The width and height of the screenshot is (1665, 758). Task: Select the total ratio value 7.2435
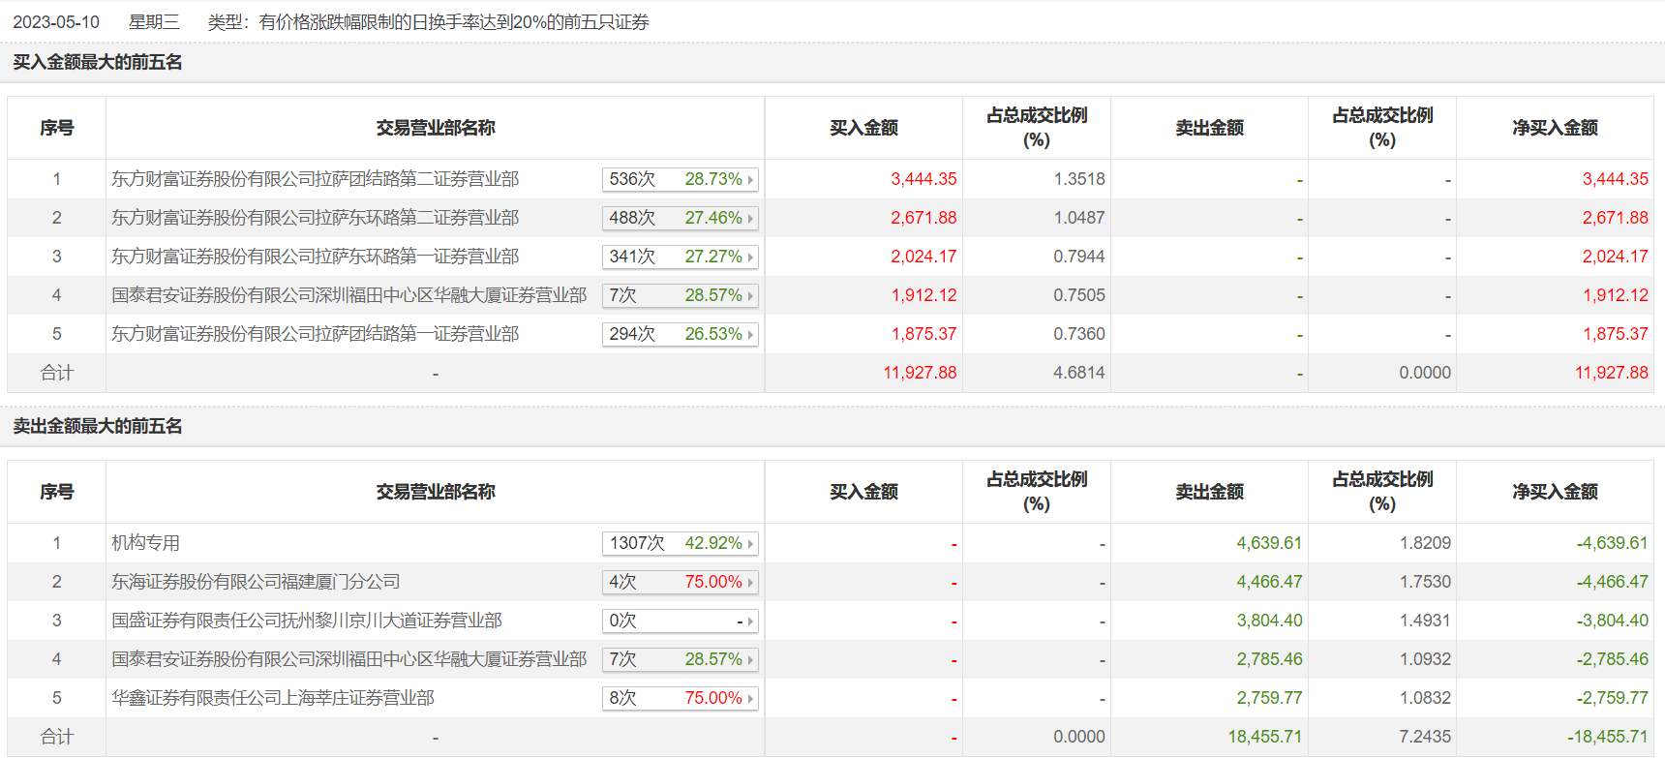[x=1425, y=737]
